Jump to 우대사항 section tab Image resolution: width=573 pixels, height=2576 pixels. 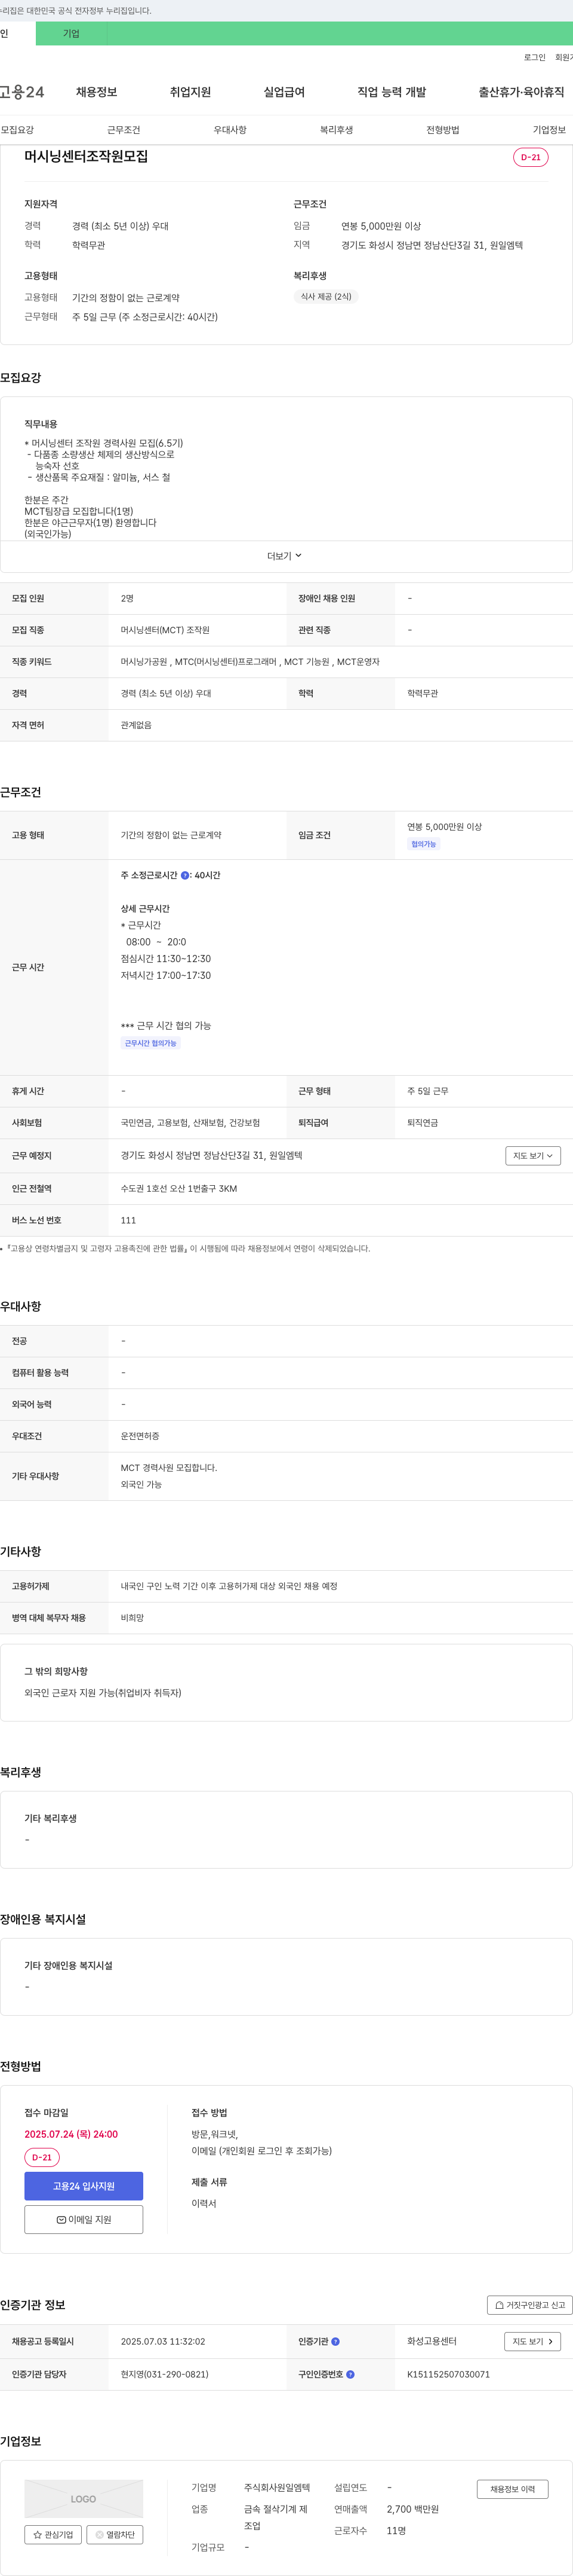[x=230, y=130]
